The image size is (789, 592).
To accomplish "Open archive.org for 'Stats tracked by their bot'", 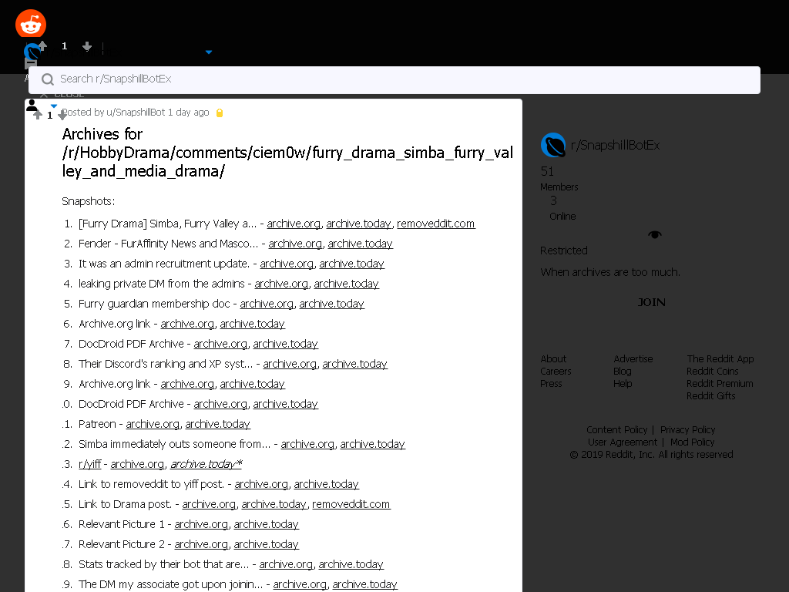I will click(286, 564).
